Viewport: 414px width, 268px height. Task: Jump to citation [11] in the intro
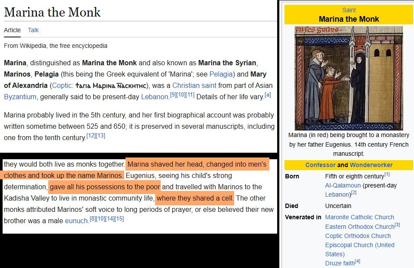190,94
